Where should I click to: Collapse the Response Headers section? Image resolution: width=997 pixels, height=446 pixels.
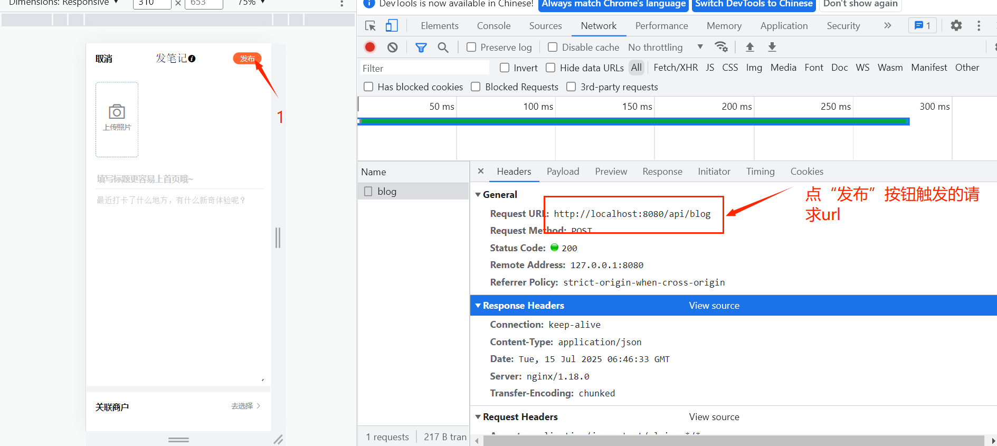pyautogui.click(x=478, y=306)
